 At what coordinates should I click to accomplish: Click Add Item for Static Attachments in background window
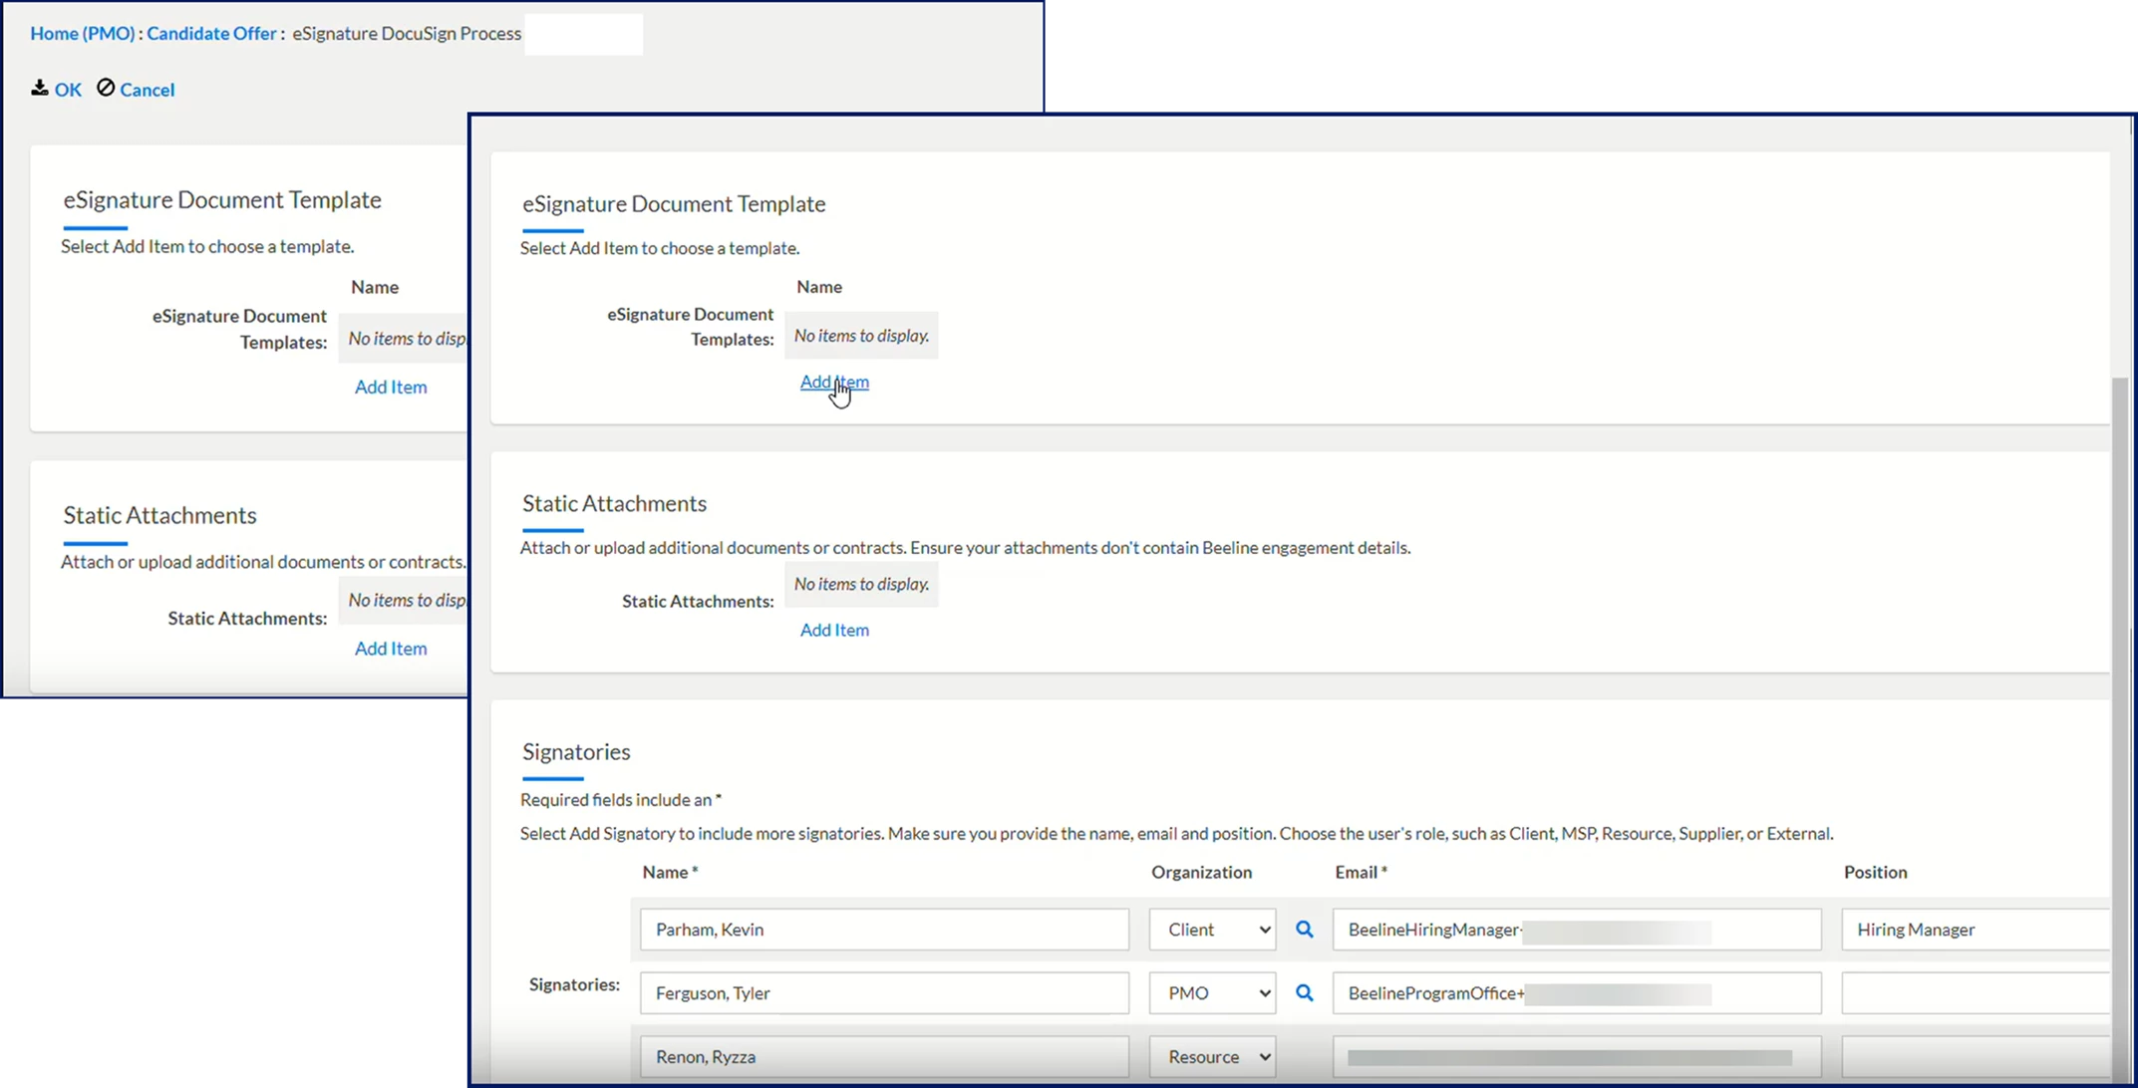click(391, 649)
